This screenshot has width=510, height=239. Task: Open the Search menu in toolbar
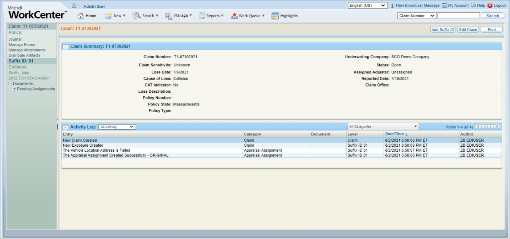click(x=145, y=16)
